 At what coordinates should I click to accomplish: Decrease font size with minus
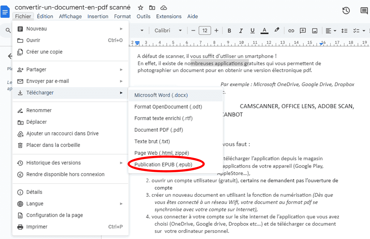(193, 30)
